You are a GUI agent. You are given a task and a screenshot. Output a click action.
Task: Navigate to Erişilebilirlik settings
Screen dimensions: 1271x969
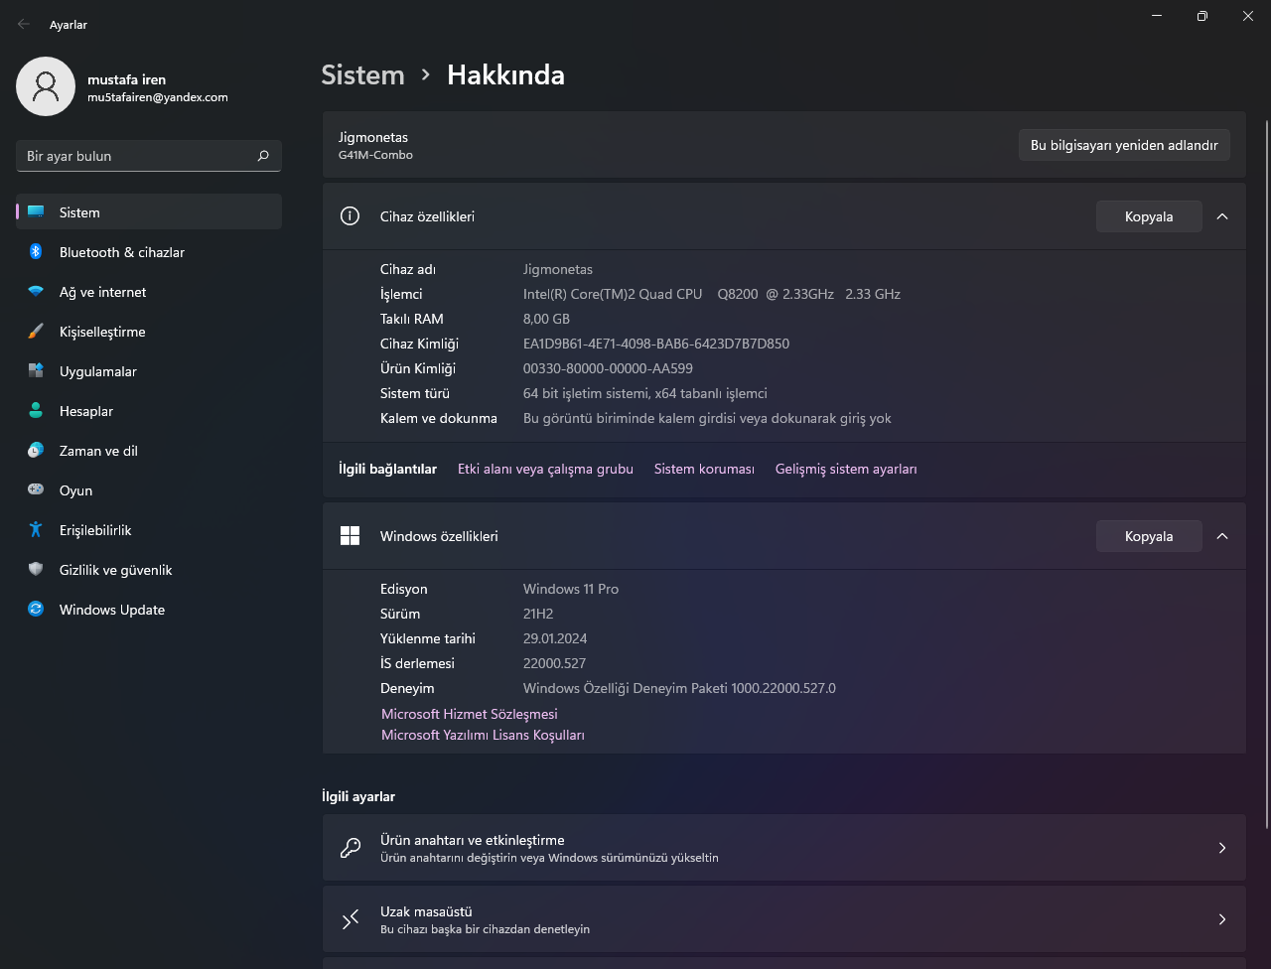coord(95,530)
